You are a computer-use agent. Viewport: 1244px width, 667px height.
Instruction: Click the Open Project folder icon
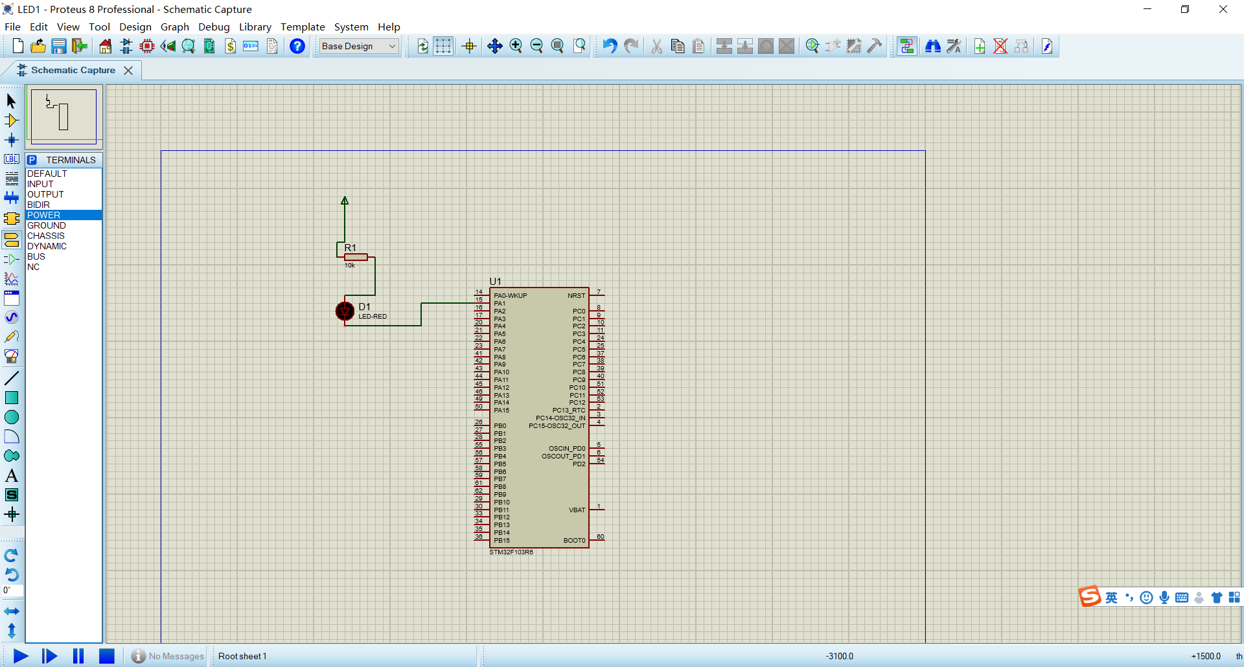pos(38,46)
